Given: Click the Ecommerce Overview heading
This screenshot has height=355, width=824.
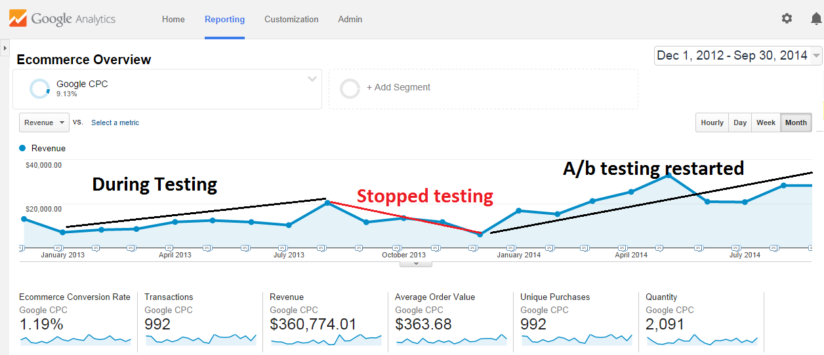Looking at the screenshot, I should pyautogui.click(x=84, y=60).
